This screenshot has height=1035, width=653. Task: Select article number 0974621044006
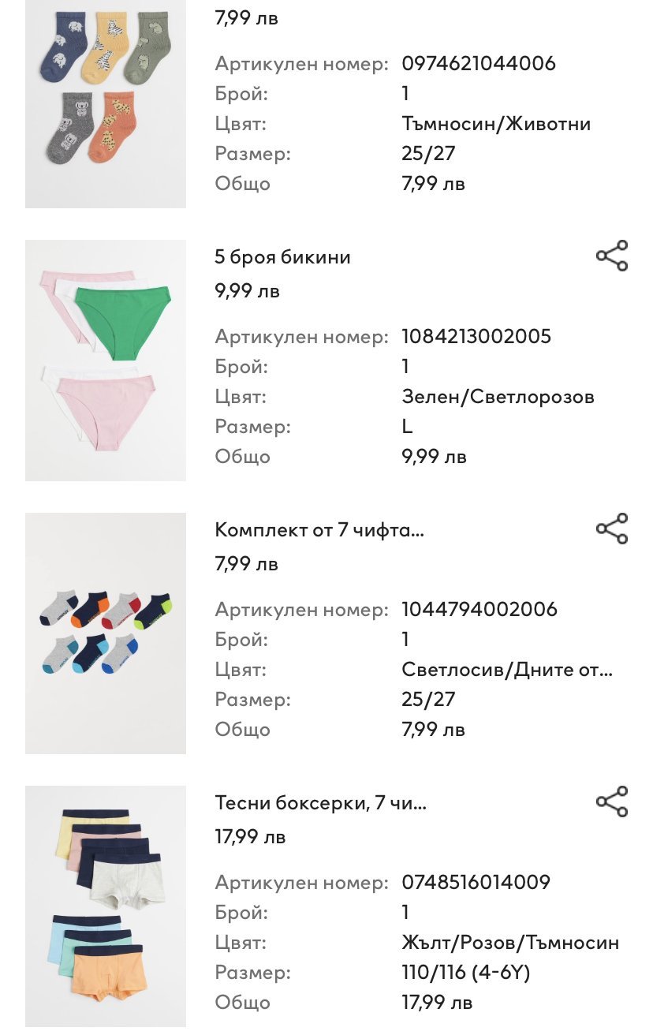[479, 63]
